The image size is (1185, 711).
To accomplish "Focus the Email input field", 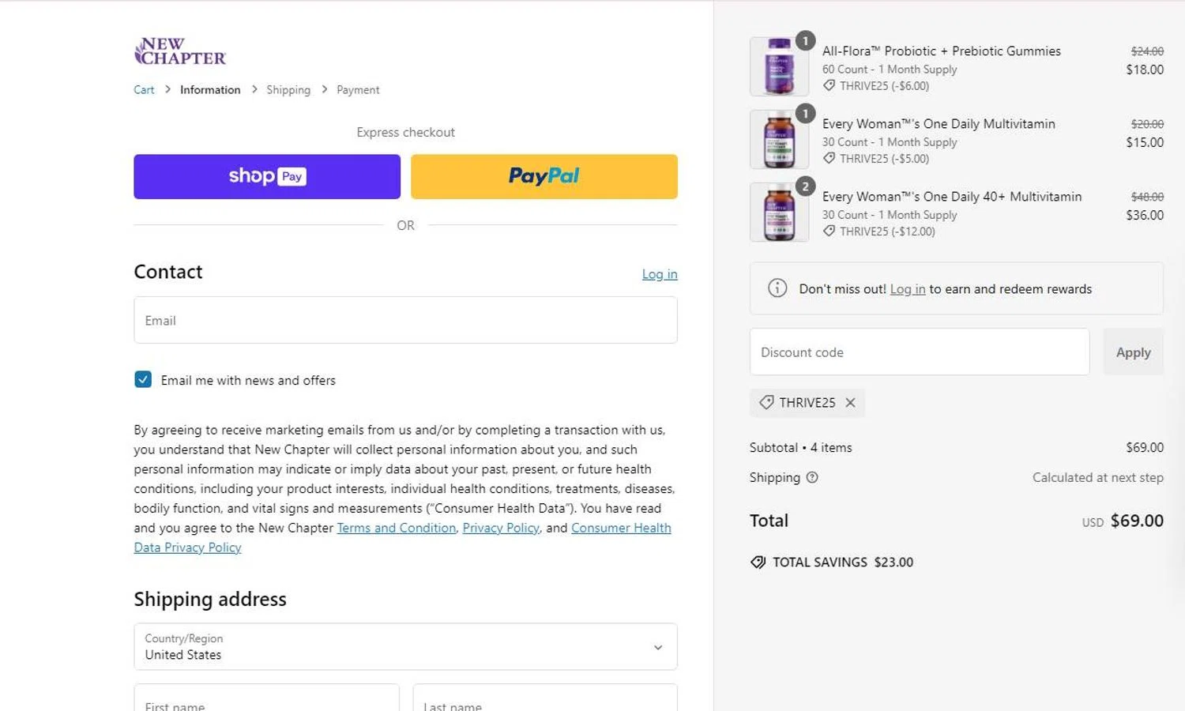I will (x=405, y=320).
